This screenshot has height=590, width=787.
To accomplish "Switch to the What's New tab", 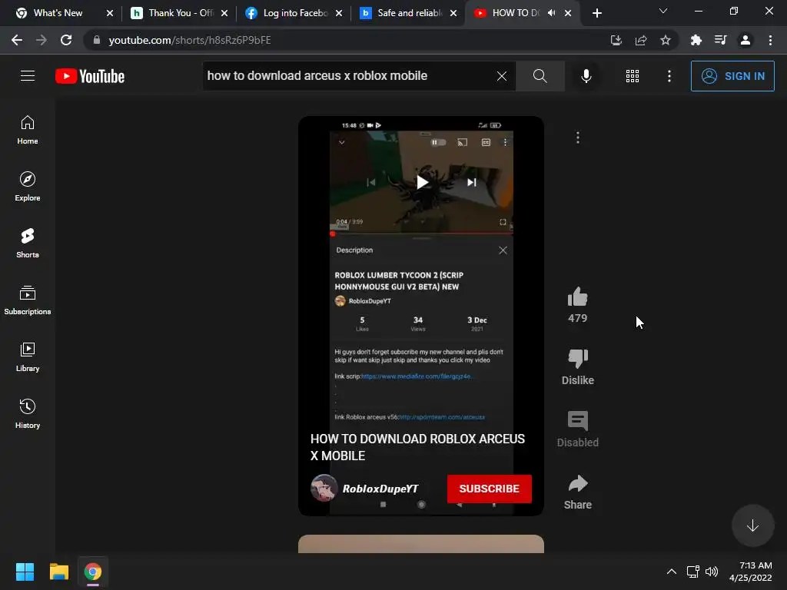I will click(x=58, y=13).
